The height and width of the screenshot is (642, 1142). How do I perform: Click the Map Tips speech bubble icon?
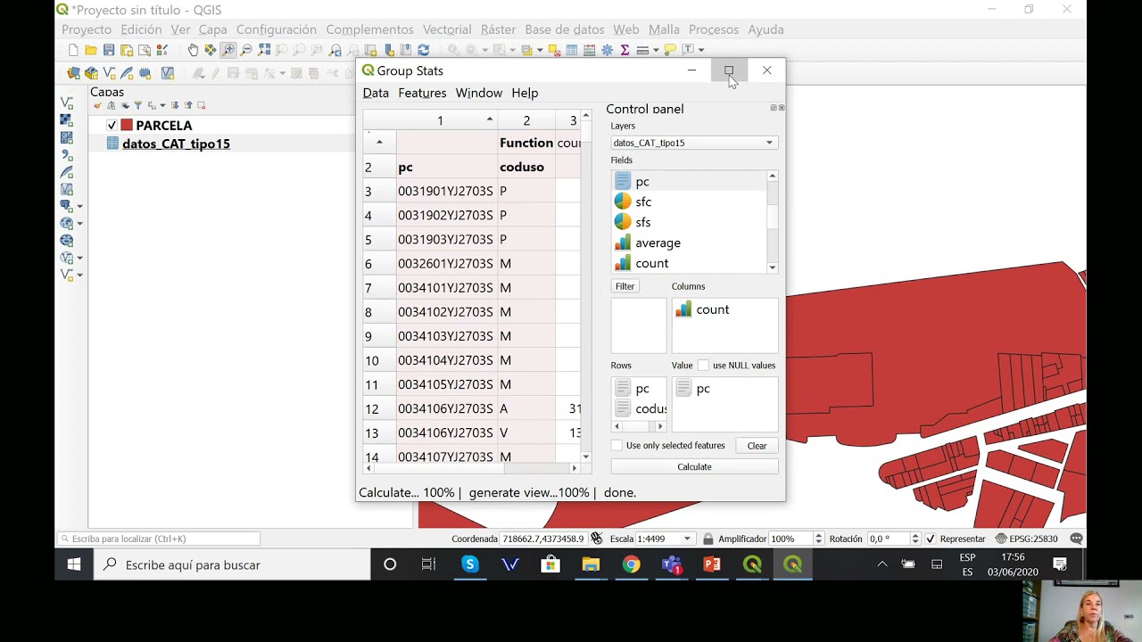pyautogui.click(x=670, y=50)
